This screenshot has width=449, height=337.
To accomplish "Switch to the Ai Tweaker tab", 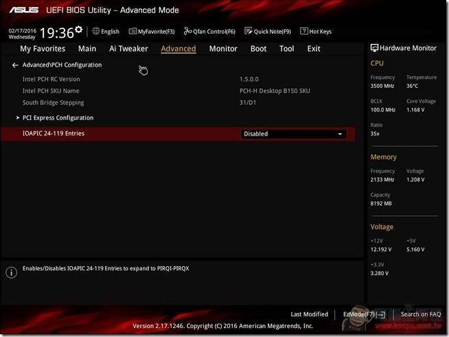I will (x=128, y=49).
